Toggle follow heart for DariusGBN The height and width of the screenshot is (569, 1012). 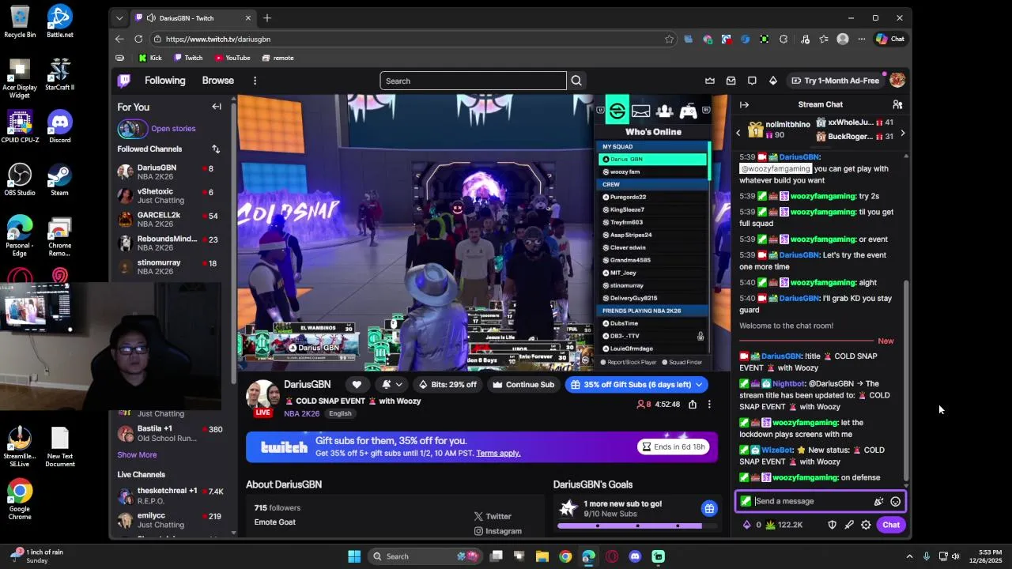357,385
